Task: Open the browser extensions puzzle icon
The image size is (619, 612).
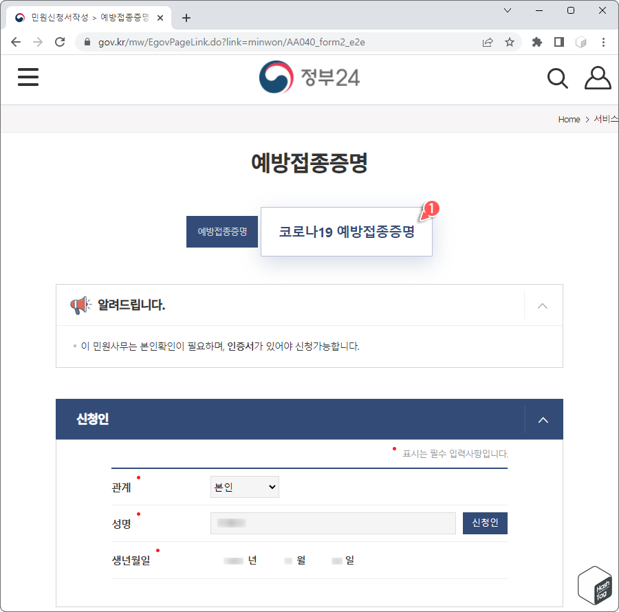Action: click(x=536, y=42)
